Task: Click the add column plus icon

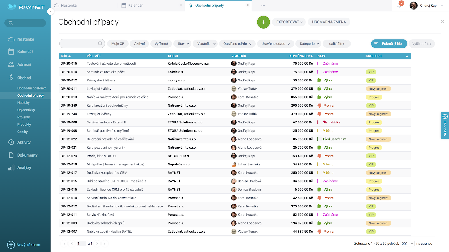Action: 407,56
